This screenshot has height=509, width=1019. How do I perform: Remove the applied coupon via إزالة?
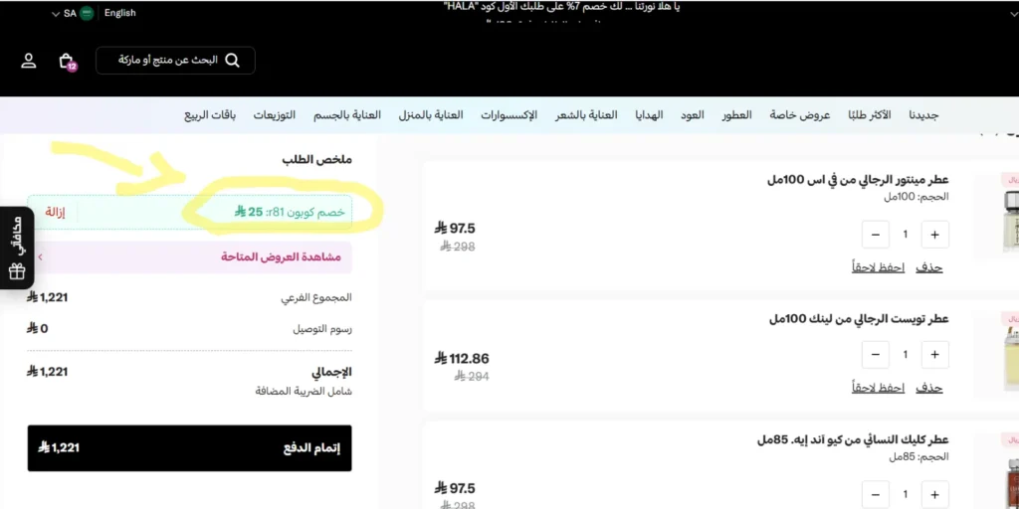56,213
